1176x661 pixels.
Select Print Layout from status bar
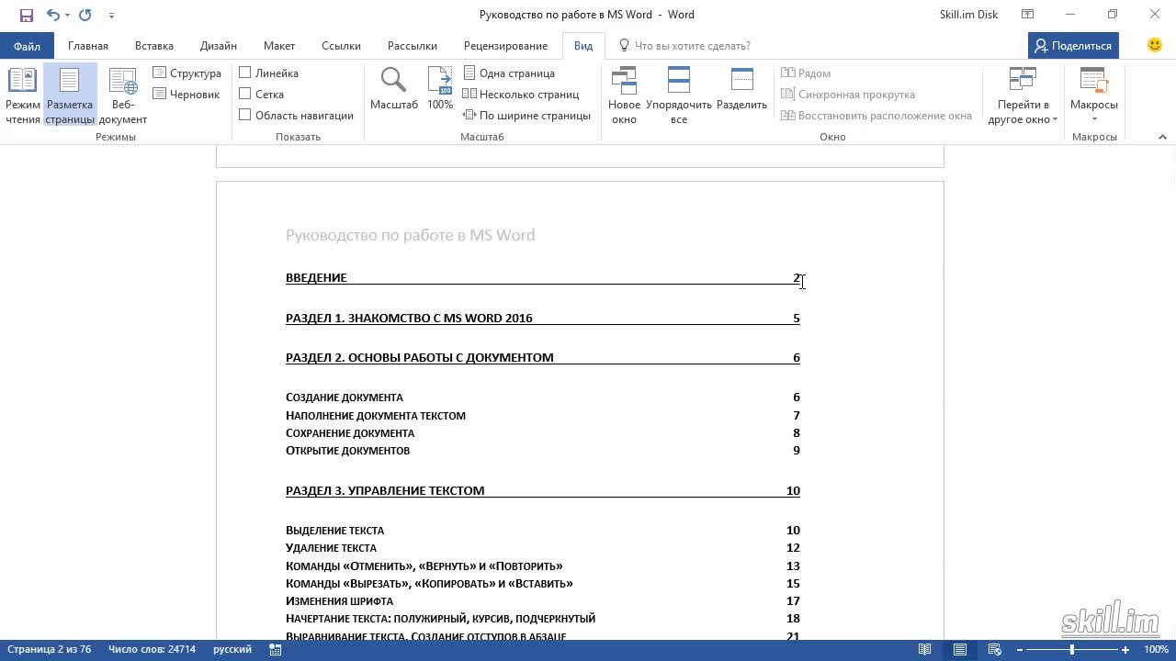(x=960, y=650)
